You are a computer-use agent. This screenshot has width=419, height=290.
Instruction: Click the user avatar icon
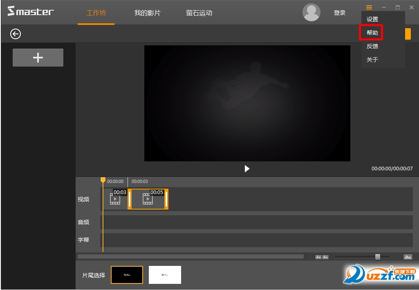coord(311,12)
